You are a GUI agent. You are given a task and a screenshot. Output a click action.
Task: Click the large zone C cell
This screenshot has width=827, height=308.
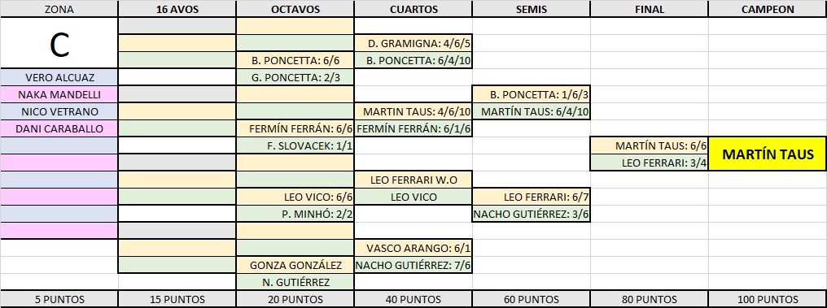tap(59, 43)
